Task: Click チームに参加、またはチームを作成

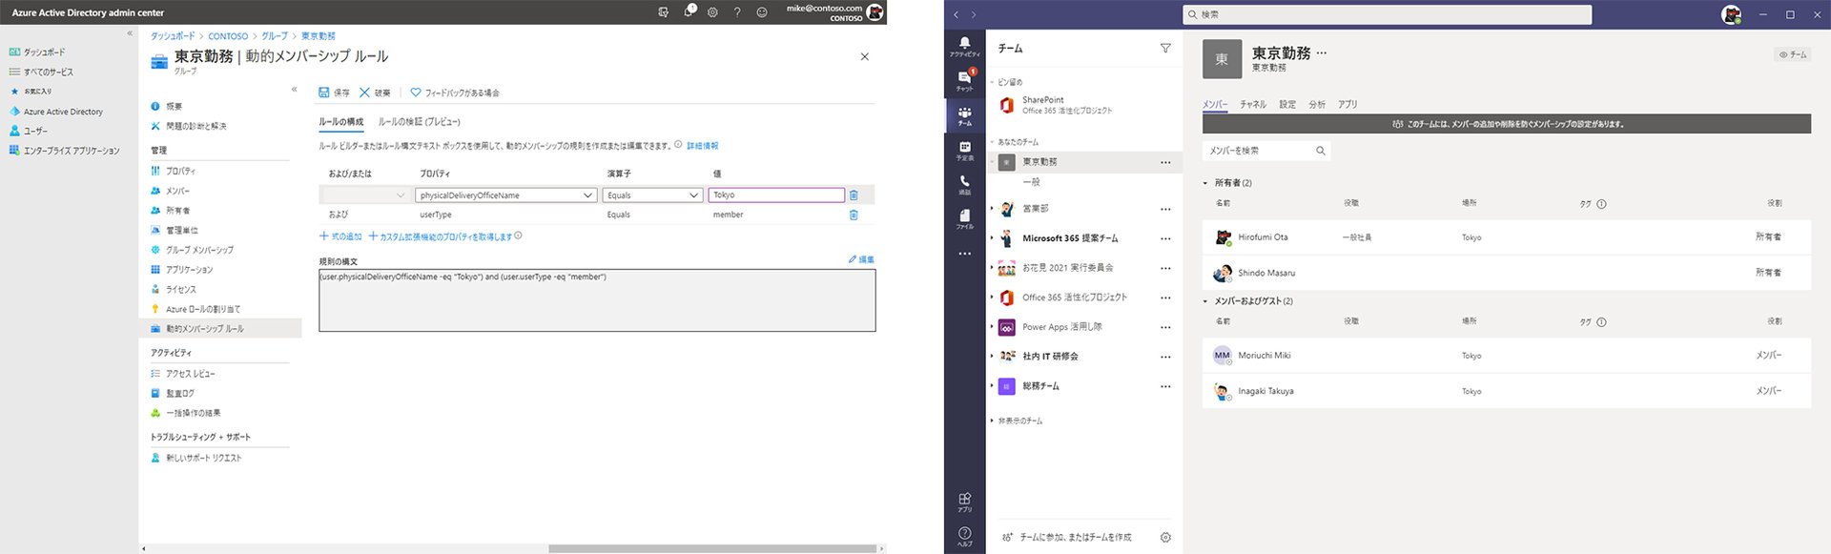Action: pyautogui.click(x=1066, y=537)
